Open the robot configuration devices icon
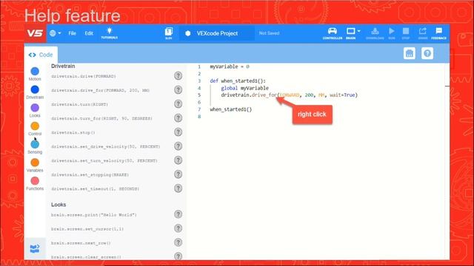 pyautogui.click(x=410, y=53)
